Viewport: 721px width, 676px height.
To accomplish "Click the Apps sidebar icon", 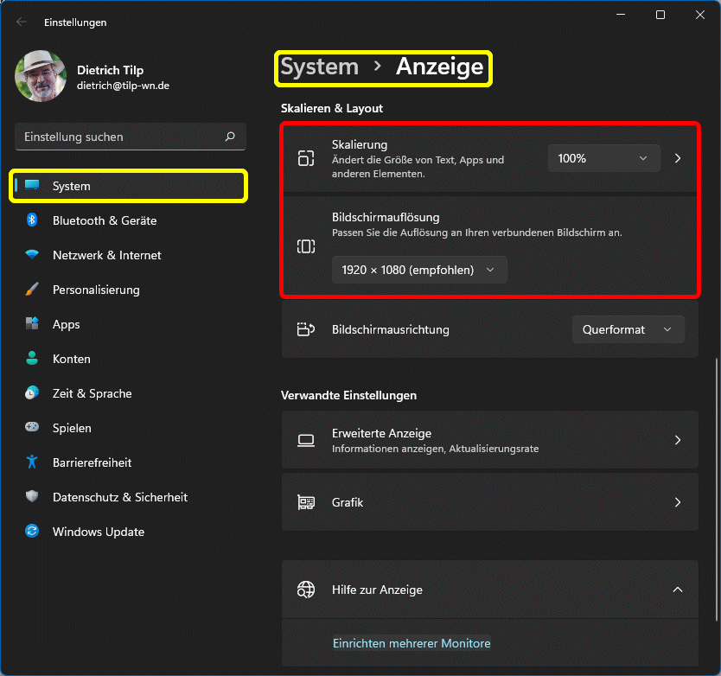I will point(32,324).
